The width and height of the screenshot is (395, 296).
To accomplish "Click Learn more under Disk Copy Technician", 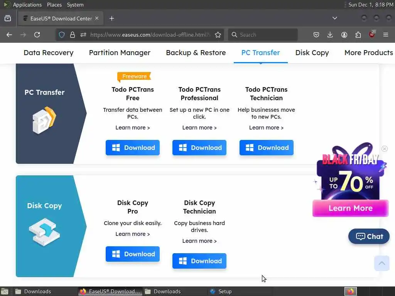I will tap(199, 241).
